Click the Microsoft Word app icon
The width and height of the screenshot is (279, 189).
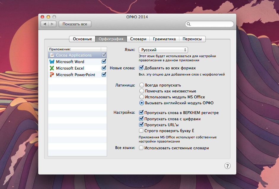point(52,62)
